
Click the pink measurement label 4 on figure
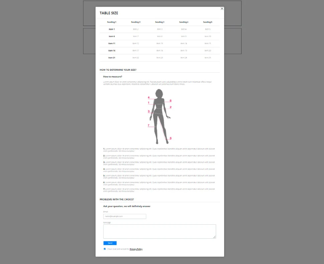pyautogui.click(x=149, y=98)
